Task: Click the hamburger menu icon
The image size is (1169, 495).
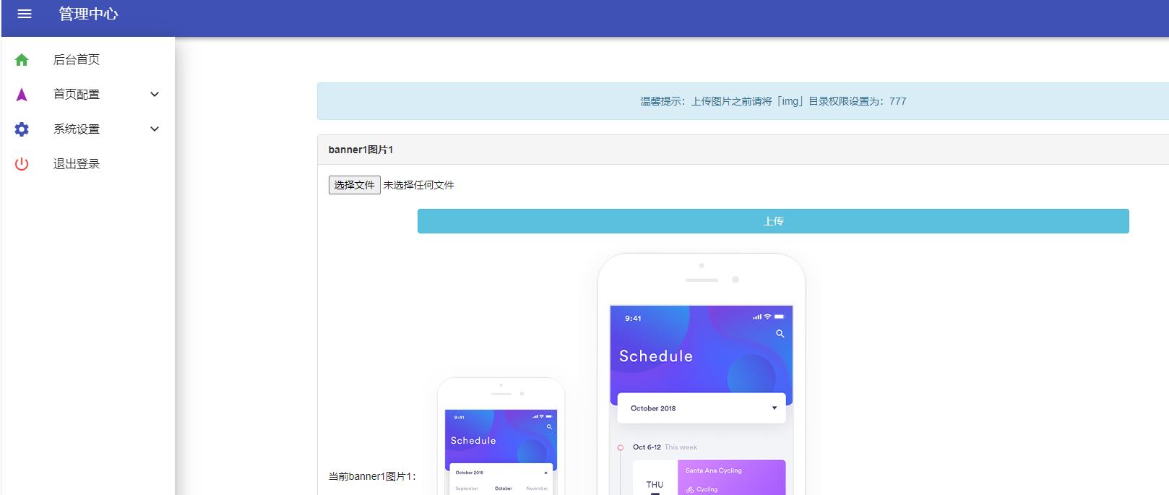Action: point(25,14)
